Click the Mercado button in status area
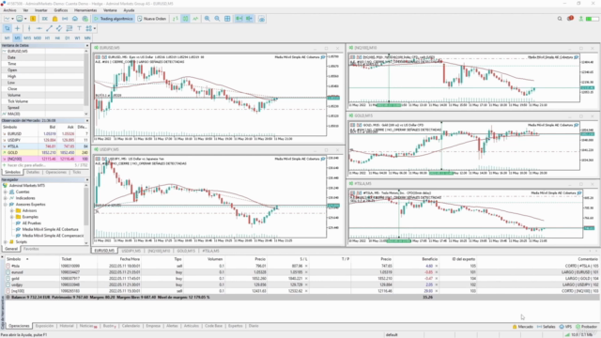The height and width of the screenshot is (338, 601). pos(523,327)
